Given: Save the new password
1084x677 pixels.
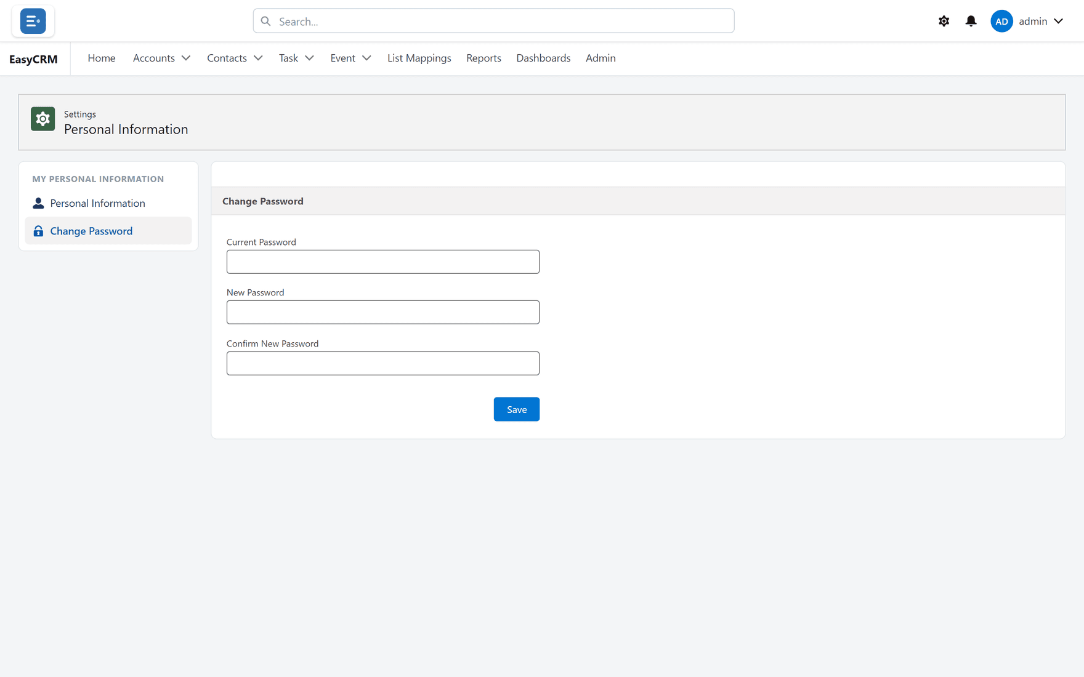Looking at the screenshot, I should (x=516, y=409).
